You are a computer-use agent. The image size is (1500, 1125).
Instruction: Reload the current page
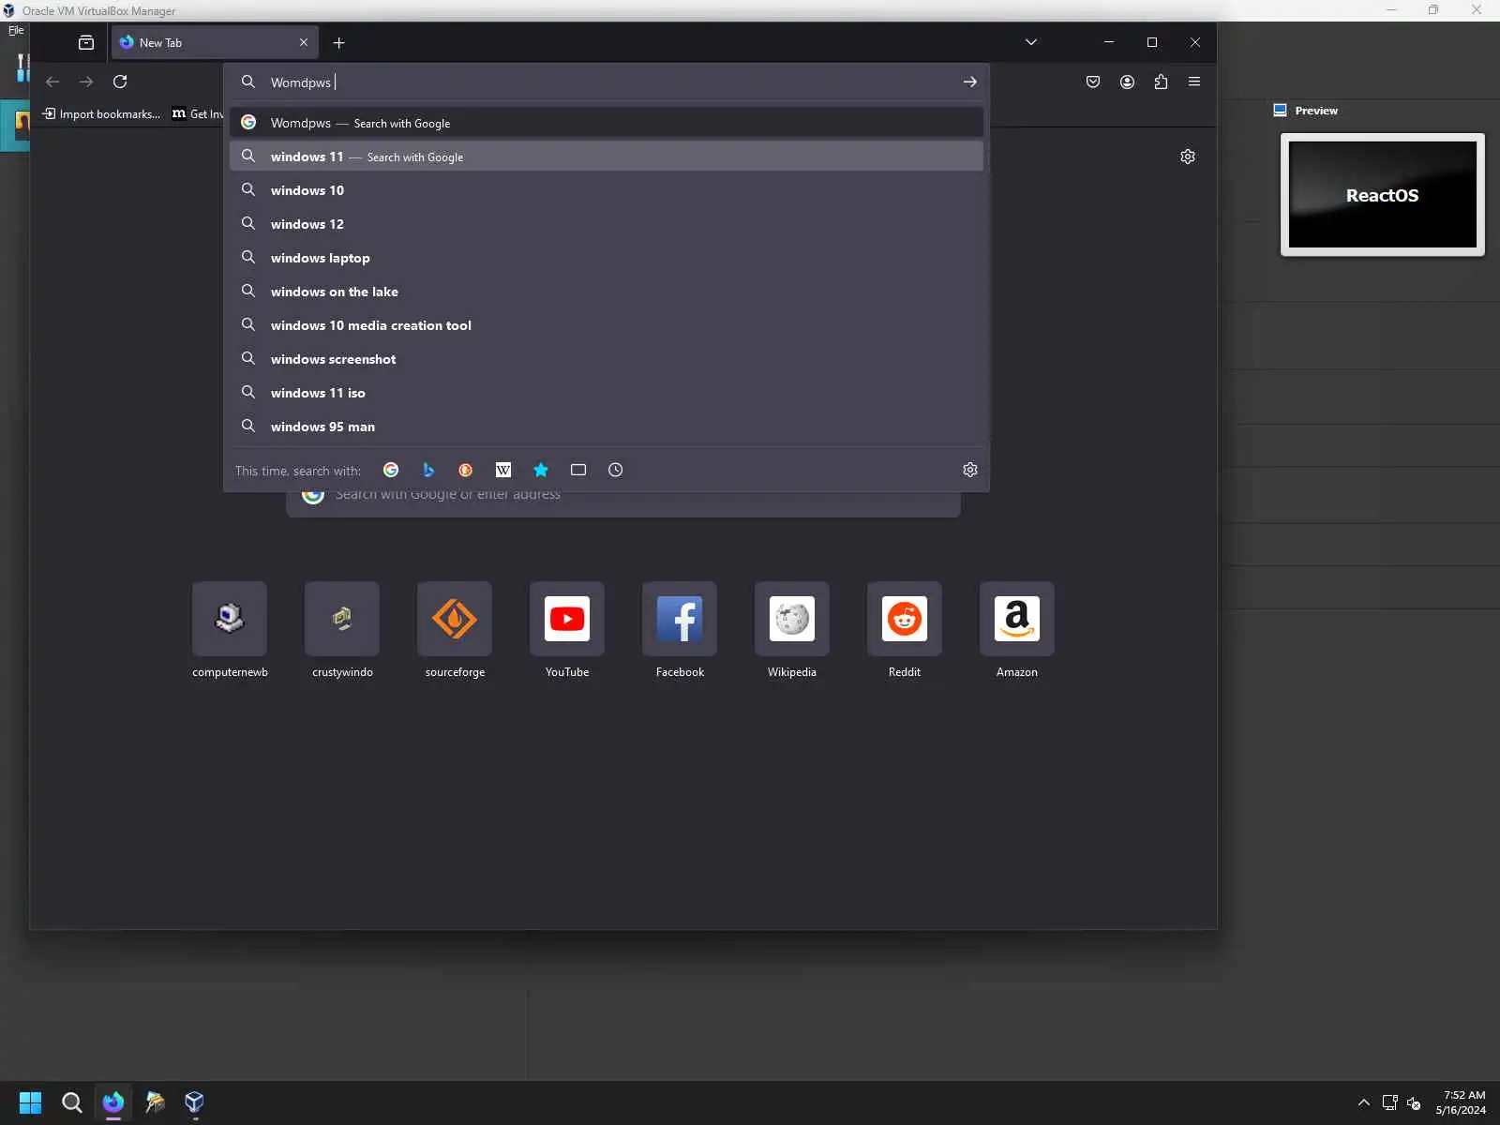coord(120,82)
